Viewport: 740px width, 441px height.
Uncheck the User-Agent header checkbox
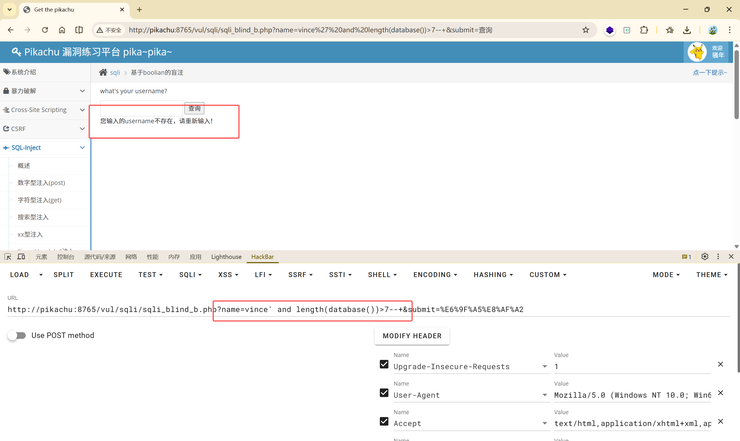[x=384, y=393]
